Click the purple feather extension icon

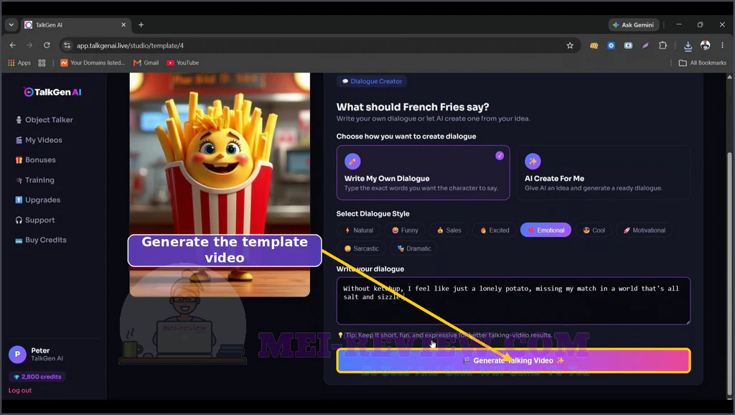pos(645,45)
